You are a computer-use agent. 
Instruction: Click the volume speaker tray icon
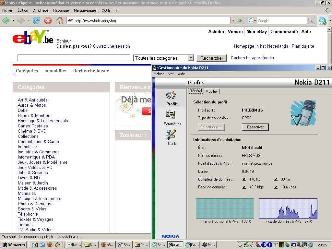251,245
